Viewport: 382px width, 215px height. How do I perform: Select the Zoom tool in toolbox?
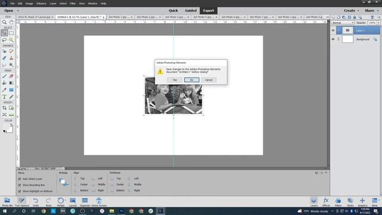[4, 22]
